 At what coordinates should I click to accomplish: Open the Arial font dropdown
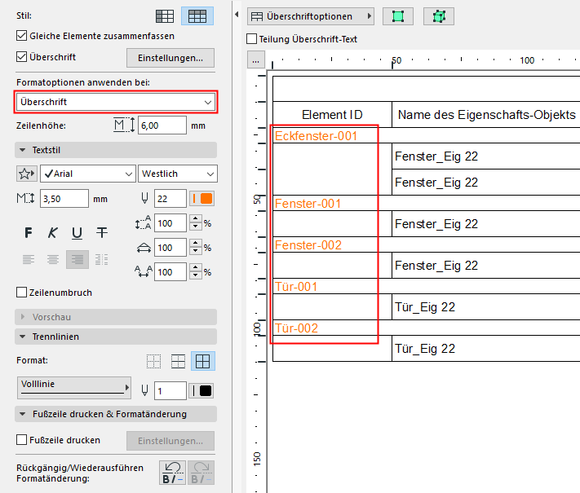point(88,174)
